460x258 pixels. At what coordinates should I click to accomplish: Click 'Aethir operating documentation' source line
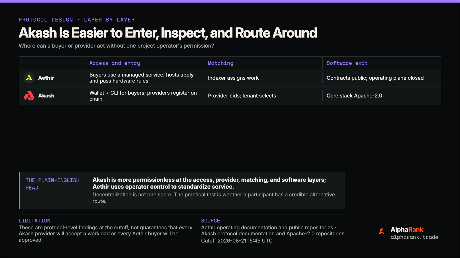273,230
